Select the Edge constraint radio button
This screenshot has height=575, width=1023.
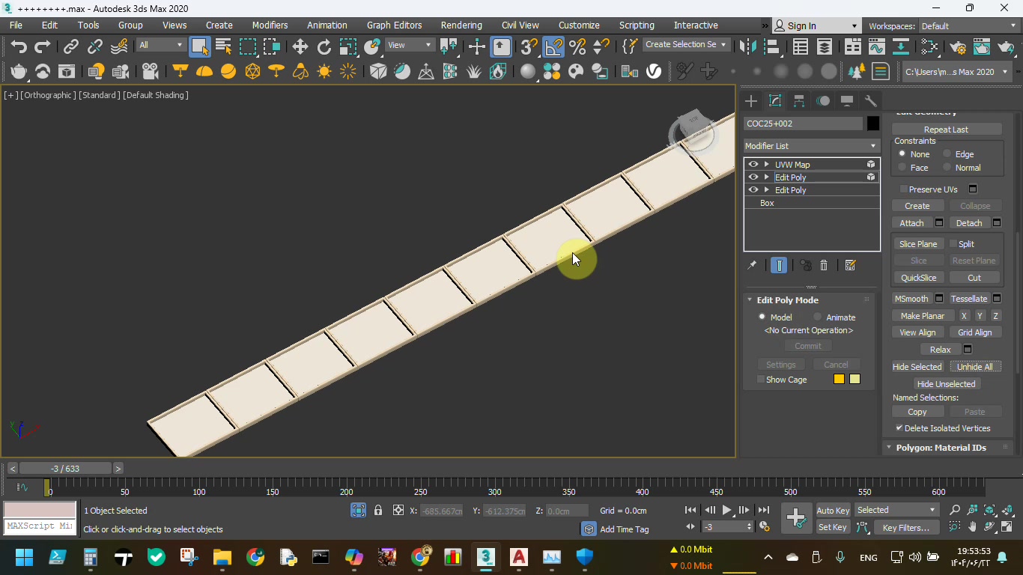click(947, 154)
